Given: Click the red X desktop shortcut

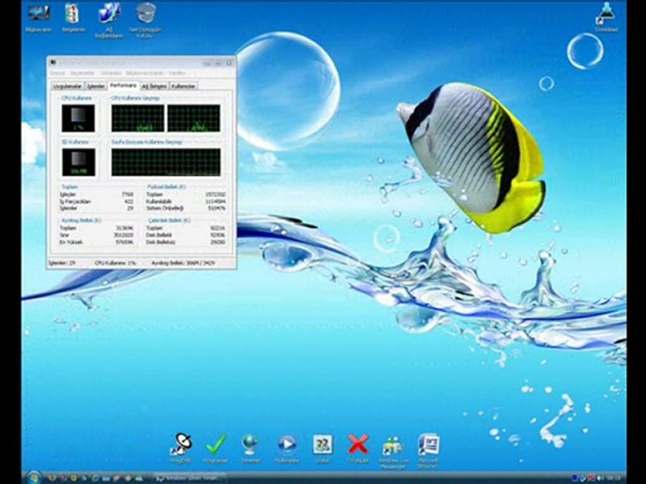Looking at the screenshot, I should tap(358, 448).
